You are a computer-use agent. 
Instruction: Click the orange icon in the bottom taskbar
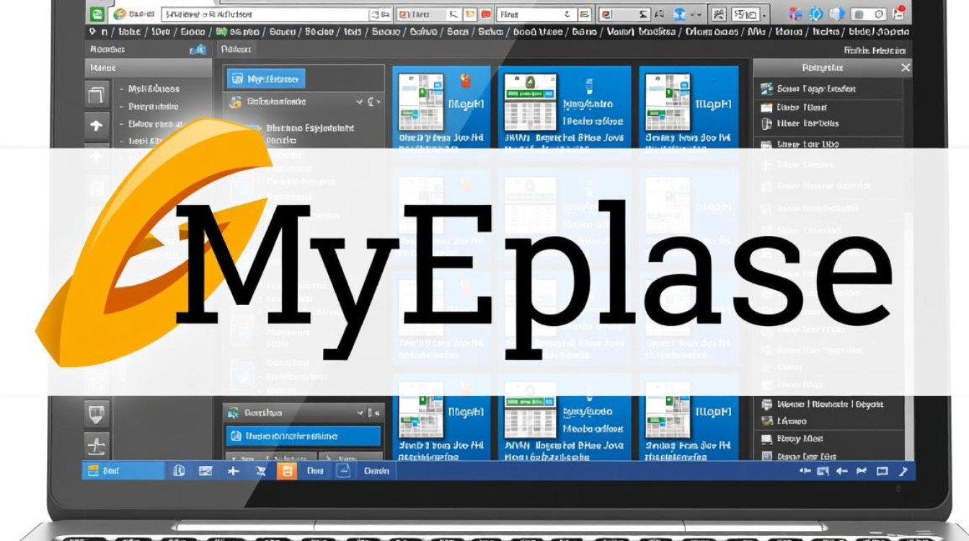tap(286, 471)
